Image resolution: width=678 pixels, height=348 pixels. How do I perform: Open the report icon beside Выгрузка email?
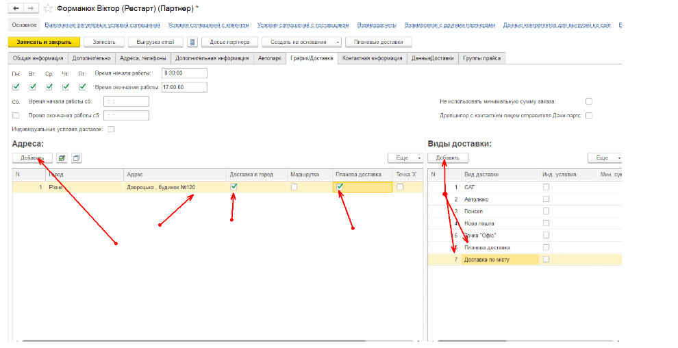[x=192, y=42]
